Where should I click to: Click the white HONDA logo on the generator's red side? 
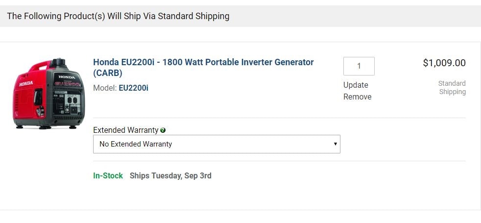tap(26, 84)
